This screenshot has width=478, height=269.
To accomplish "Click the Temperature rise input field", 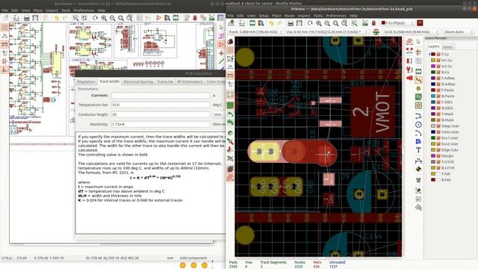I will coord(161,105).
